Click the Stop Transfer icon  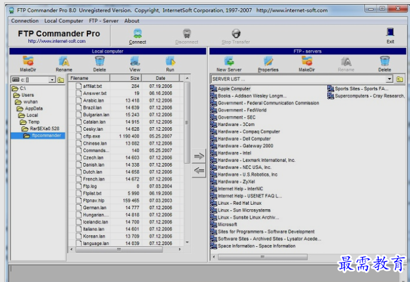click(x=236, y=33)
